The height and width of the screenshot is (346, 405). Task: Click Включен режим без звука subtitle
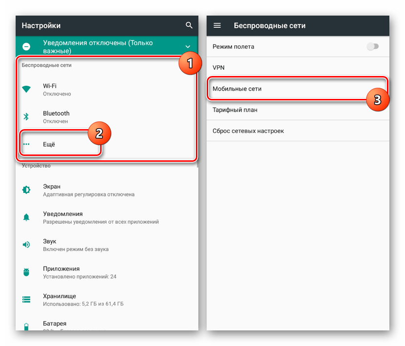click(76, 249)
